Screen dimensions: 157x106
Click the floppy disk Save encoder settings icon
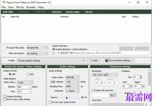click(x=107, y=60)
